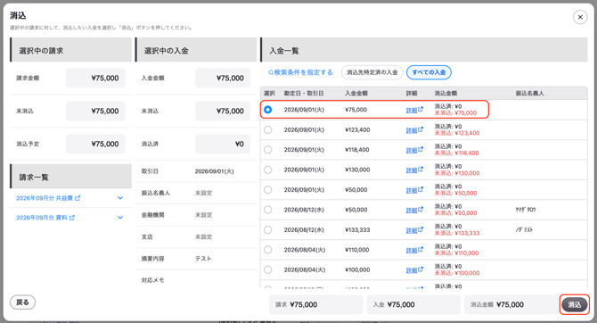Click the 請求 未消込 ¥75,000 field
This screenshot has height=323, width=597.
coord(95,111)
